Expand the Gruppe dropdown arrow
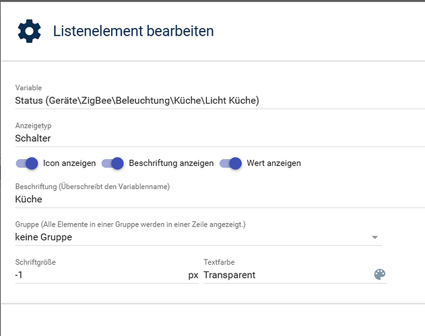This screenshot has height=336, width=425. (x=375, y=237)
